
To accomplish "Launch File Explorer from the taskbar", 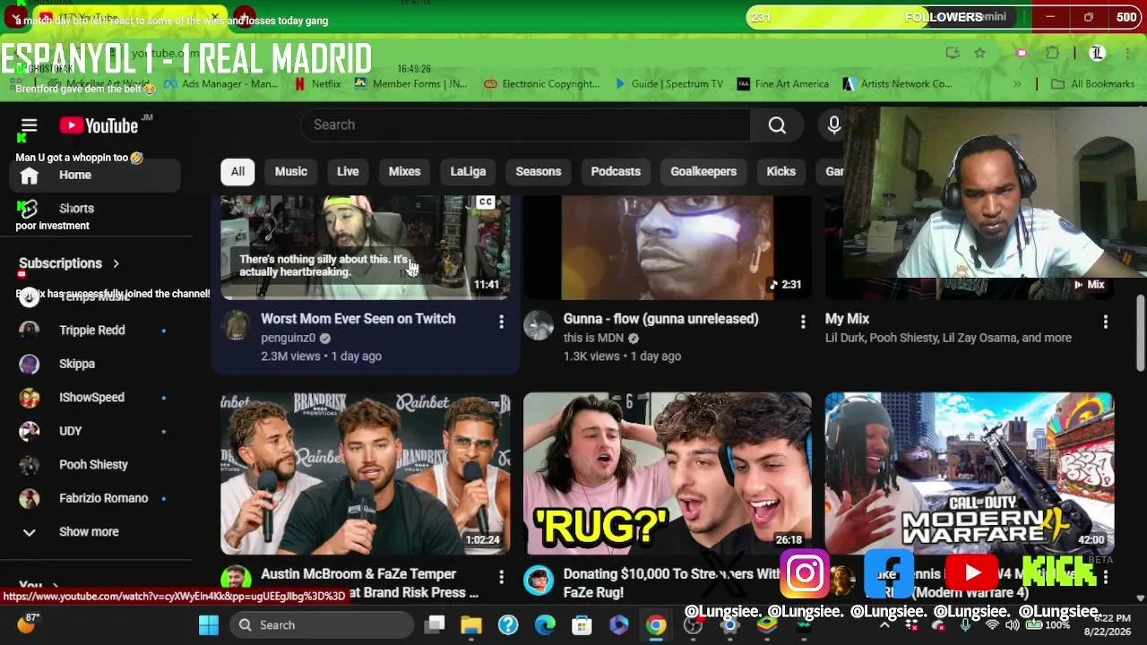I will click(471, 625).
